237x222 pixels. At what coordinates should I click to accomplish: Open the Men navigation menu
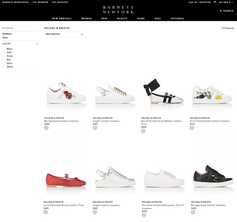click(x=104, y=18)
